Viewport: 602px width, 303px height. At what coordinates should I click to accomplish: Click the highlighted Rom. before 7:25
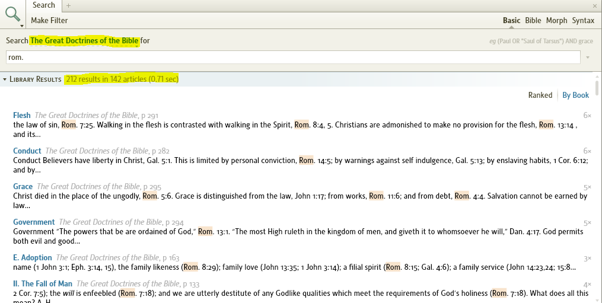click(69, 125)
